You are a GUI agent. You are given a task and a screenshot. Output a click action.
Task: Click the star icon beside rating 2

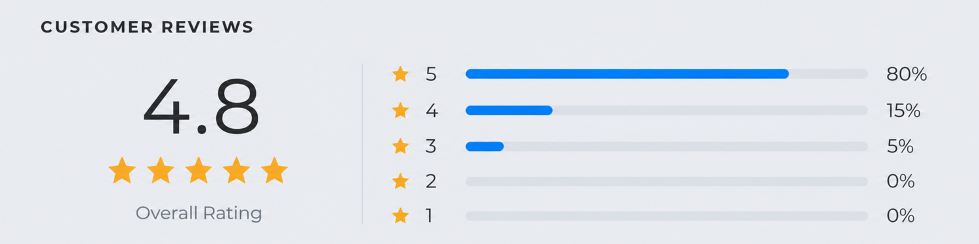400,181
